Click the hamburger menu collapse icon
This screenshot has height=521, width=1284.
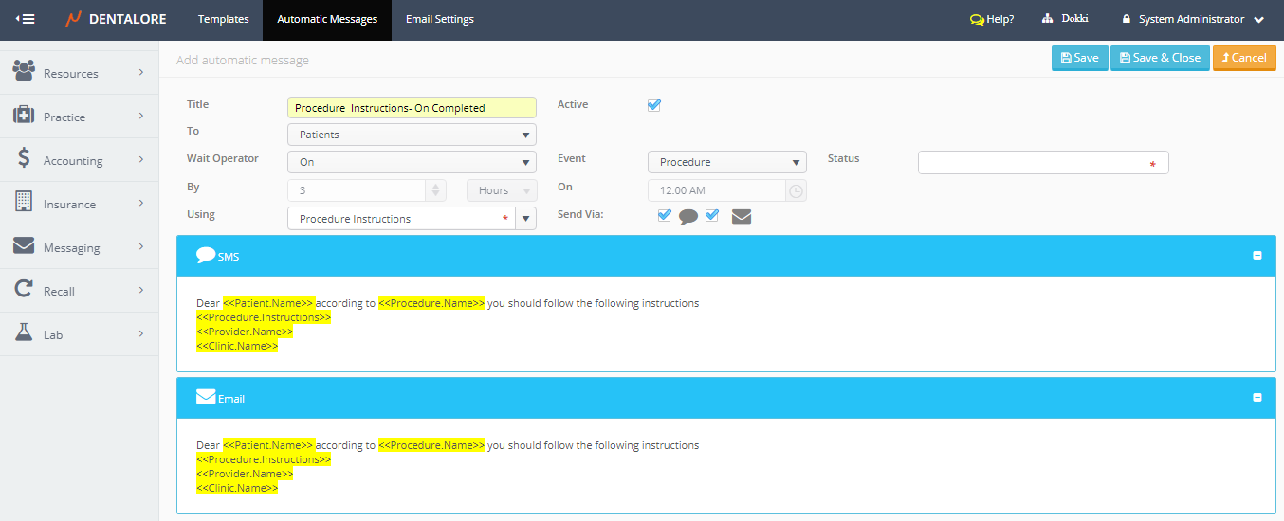(26, 19)
